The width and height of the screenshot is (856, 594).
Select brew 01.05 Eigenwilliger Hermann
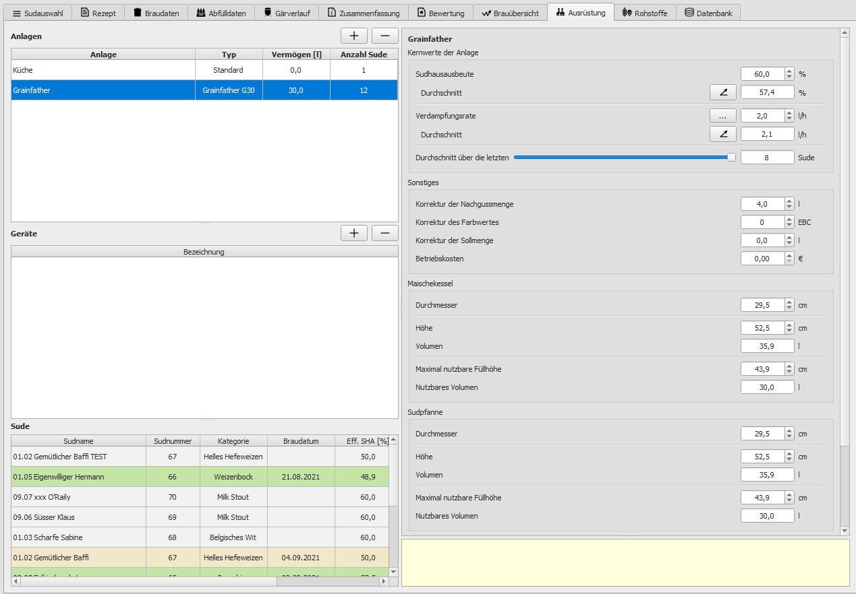coord(78,477)
